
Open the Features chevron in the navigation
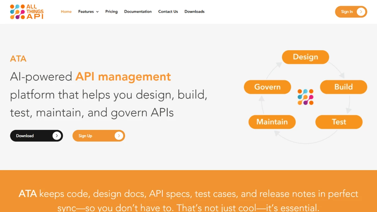[x=97, y=12]
